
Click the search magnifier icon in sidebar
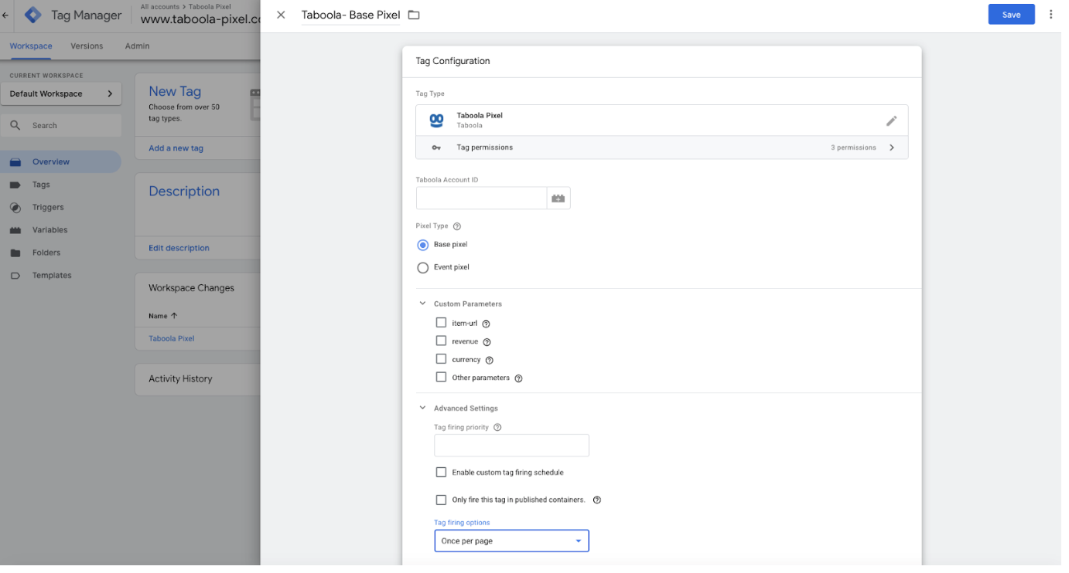click(15, 125)
